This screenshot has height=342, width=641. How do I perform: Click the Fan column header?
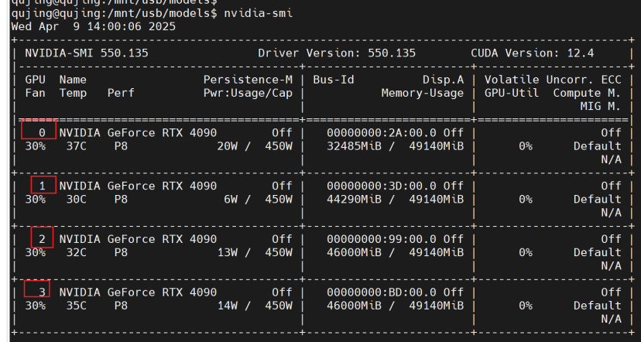(35, 93)
